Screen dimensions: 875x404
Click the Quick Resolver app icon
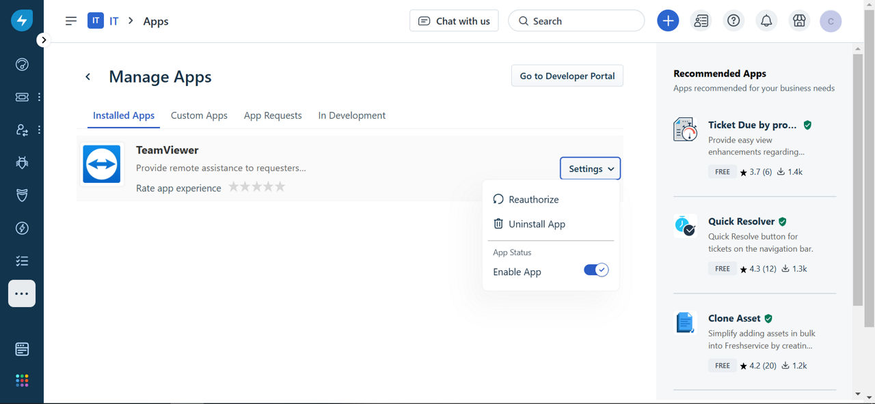pos(685,225)
